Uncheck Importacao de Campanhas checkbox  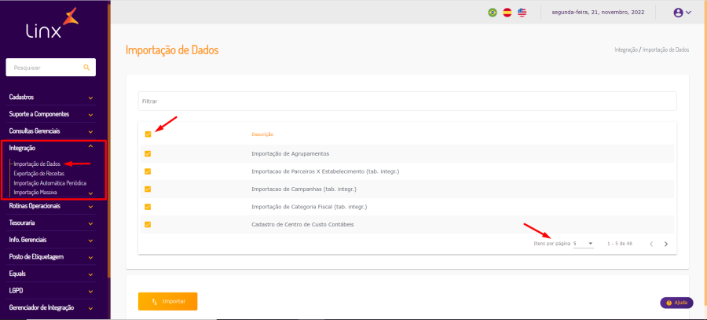pyautogui.click(x=148, y=189)
